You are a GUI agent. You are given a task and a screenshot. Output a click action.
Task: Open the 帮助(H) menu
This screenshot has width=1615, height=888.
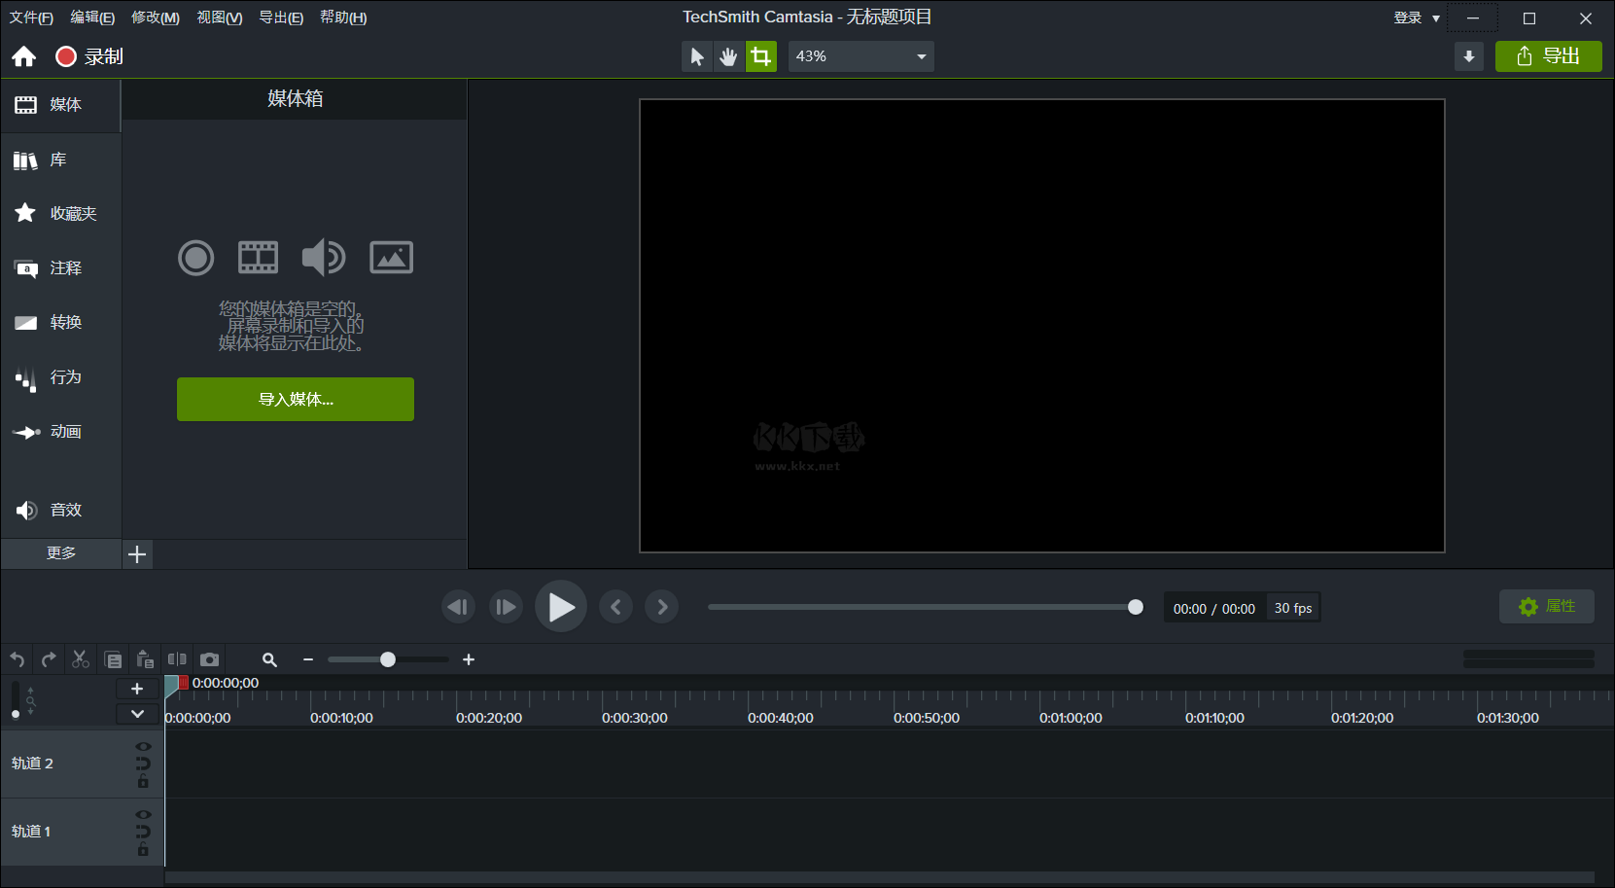coord(342,17)
